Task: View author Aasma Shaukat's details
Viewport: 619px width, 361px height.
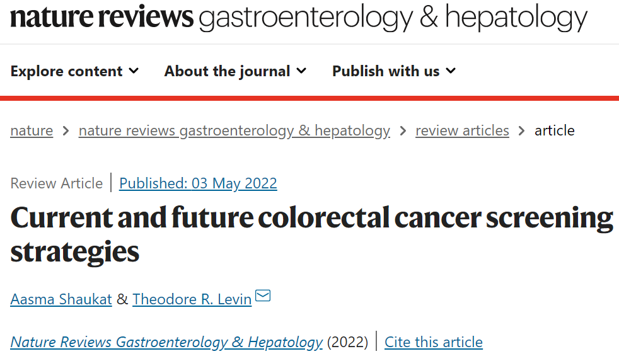Action: coord(61,299)
